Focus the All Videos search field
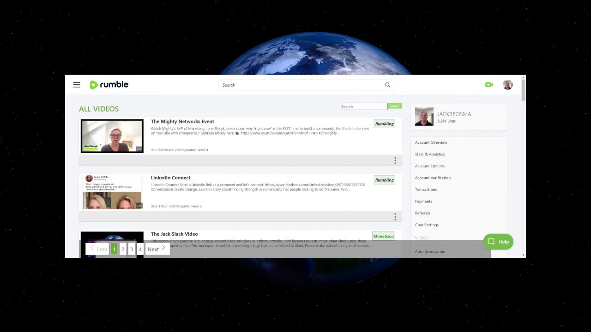591x332 pixels. [x=364, y=107]
